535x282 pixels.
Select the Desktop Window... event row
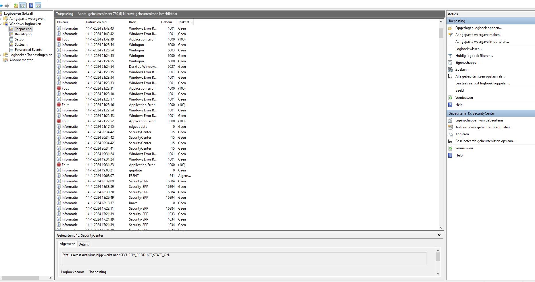[125, 67]
